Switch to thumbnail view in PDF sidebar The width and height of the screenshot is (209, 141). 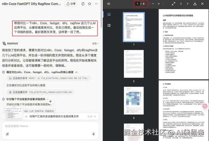[109, 14]
